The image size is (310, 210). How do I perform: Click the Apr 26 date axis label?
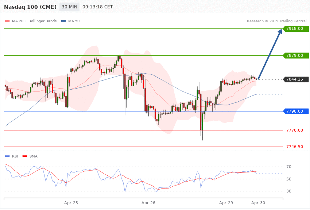pyautogui.click(x=148, y=203)
